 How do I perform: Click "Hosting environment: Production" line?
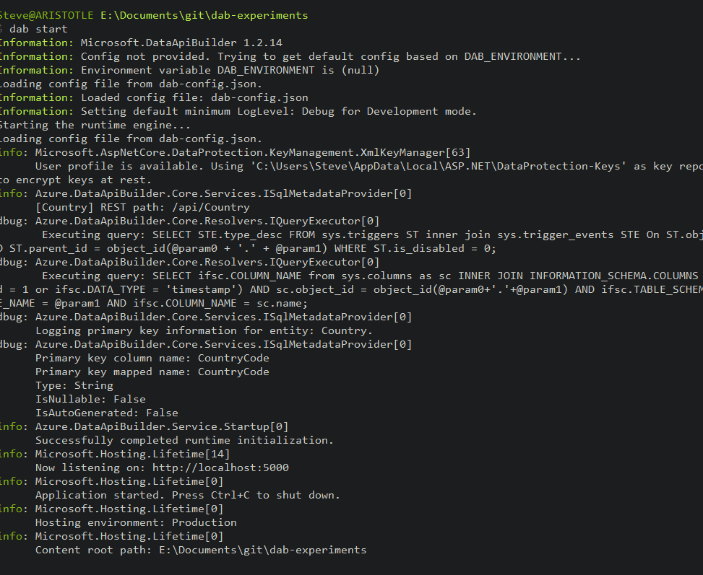(136, 522)
